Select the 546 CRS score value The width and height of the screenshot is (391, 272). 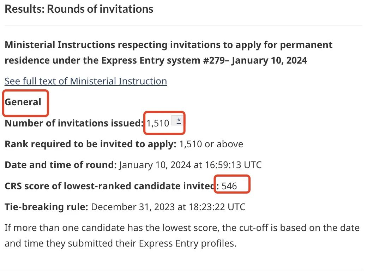(229, 186)
